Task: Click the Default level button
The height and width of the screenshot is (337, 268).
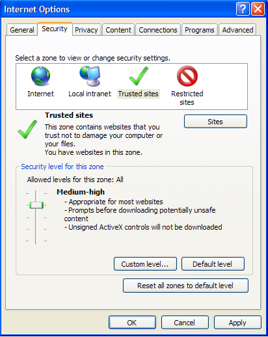Action: point(213,264)
